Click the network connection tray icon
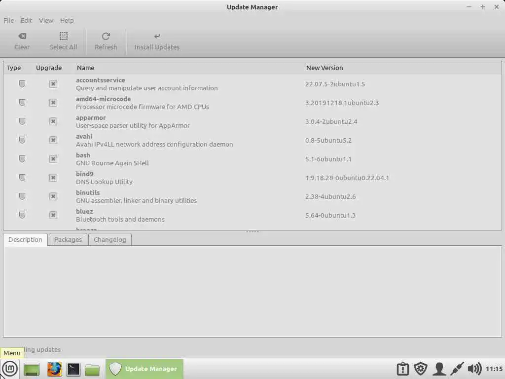The image size is (505, 379). click(457, 369)
